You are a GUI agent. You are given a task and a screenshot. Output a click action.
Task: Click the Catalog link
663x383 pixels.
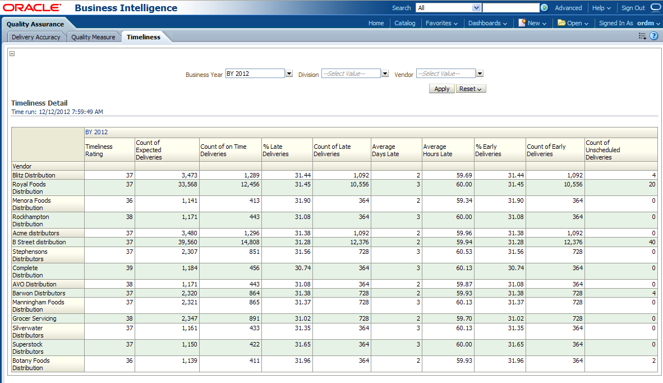click(x=404, y=23)
